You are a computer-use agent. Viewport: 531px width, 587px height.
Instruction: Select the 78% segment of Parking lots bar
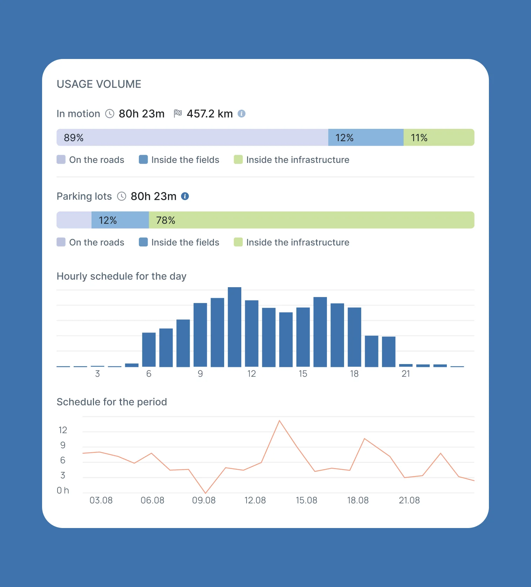click(312, 220)
